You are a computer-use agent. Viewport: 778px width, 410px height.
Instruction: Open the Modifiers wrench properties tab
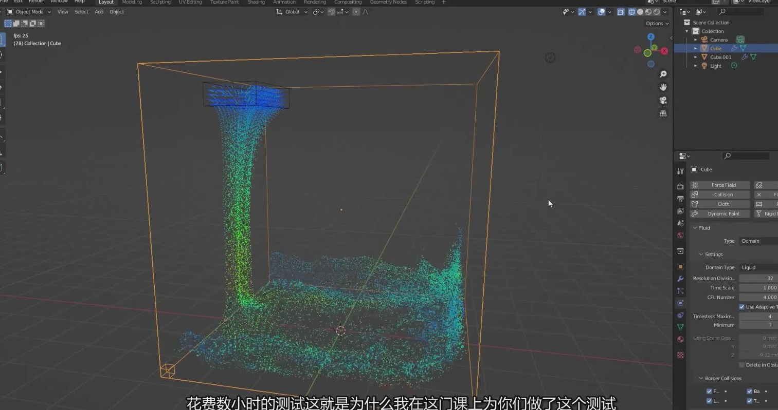coord(680,279)
